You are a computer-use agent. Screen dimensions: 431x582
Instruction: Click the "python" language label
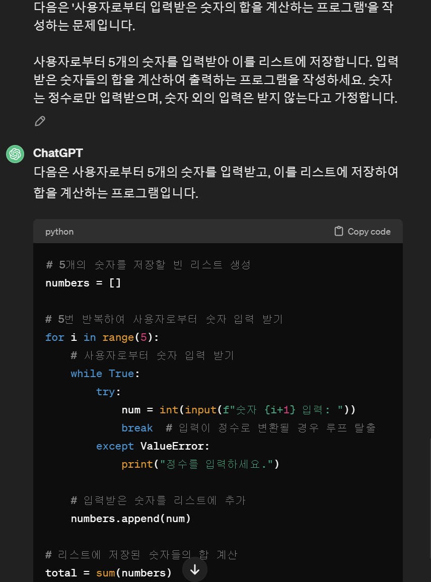pyautogui.click(x=59, y=232)
